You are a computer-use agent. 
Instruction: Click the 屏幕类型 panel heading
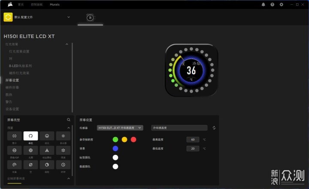pos(14,120)
